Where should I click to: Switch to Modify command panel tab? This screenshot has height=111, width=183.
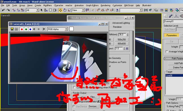[171, 16]
